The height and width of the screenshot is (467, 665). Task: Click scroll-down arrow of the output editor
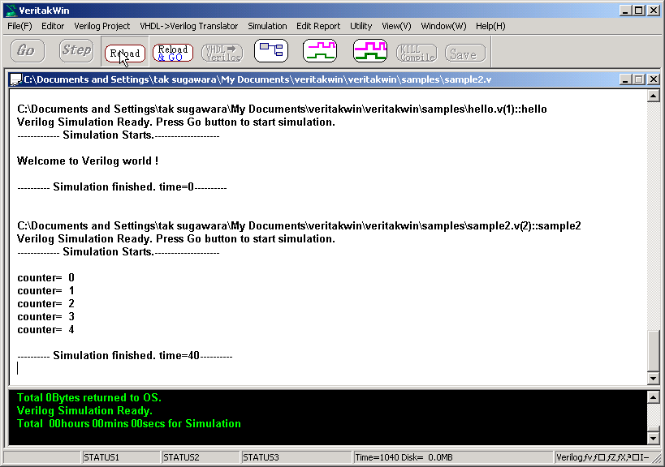(653, 378)
